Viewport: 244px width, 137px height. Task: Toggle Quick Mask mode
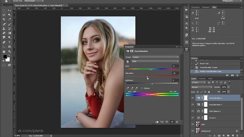pyautogui.click(x=4, y=65)
